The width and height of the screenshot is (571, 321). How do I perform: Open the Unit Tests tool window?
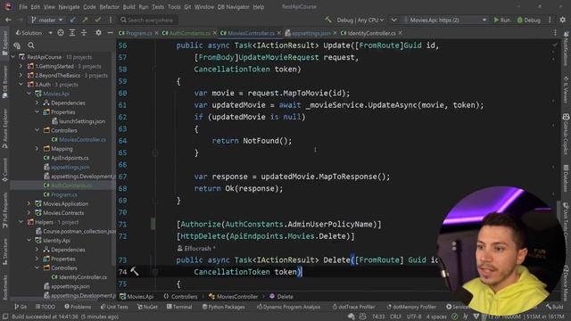coord(114,307)
